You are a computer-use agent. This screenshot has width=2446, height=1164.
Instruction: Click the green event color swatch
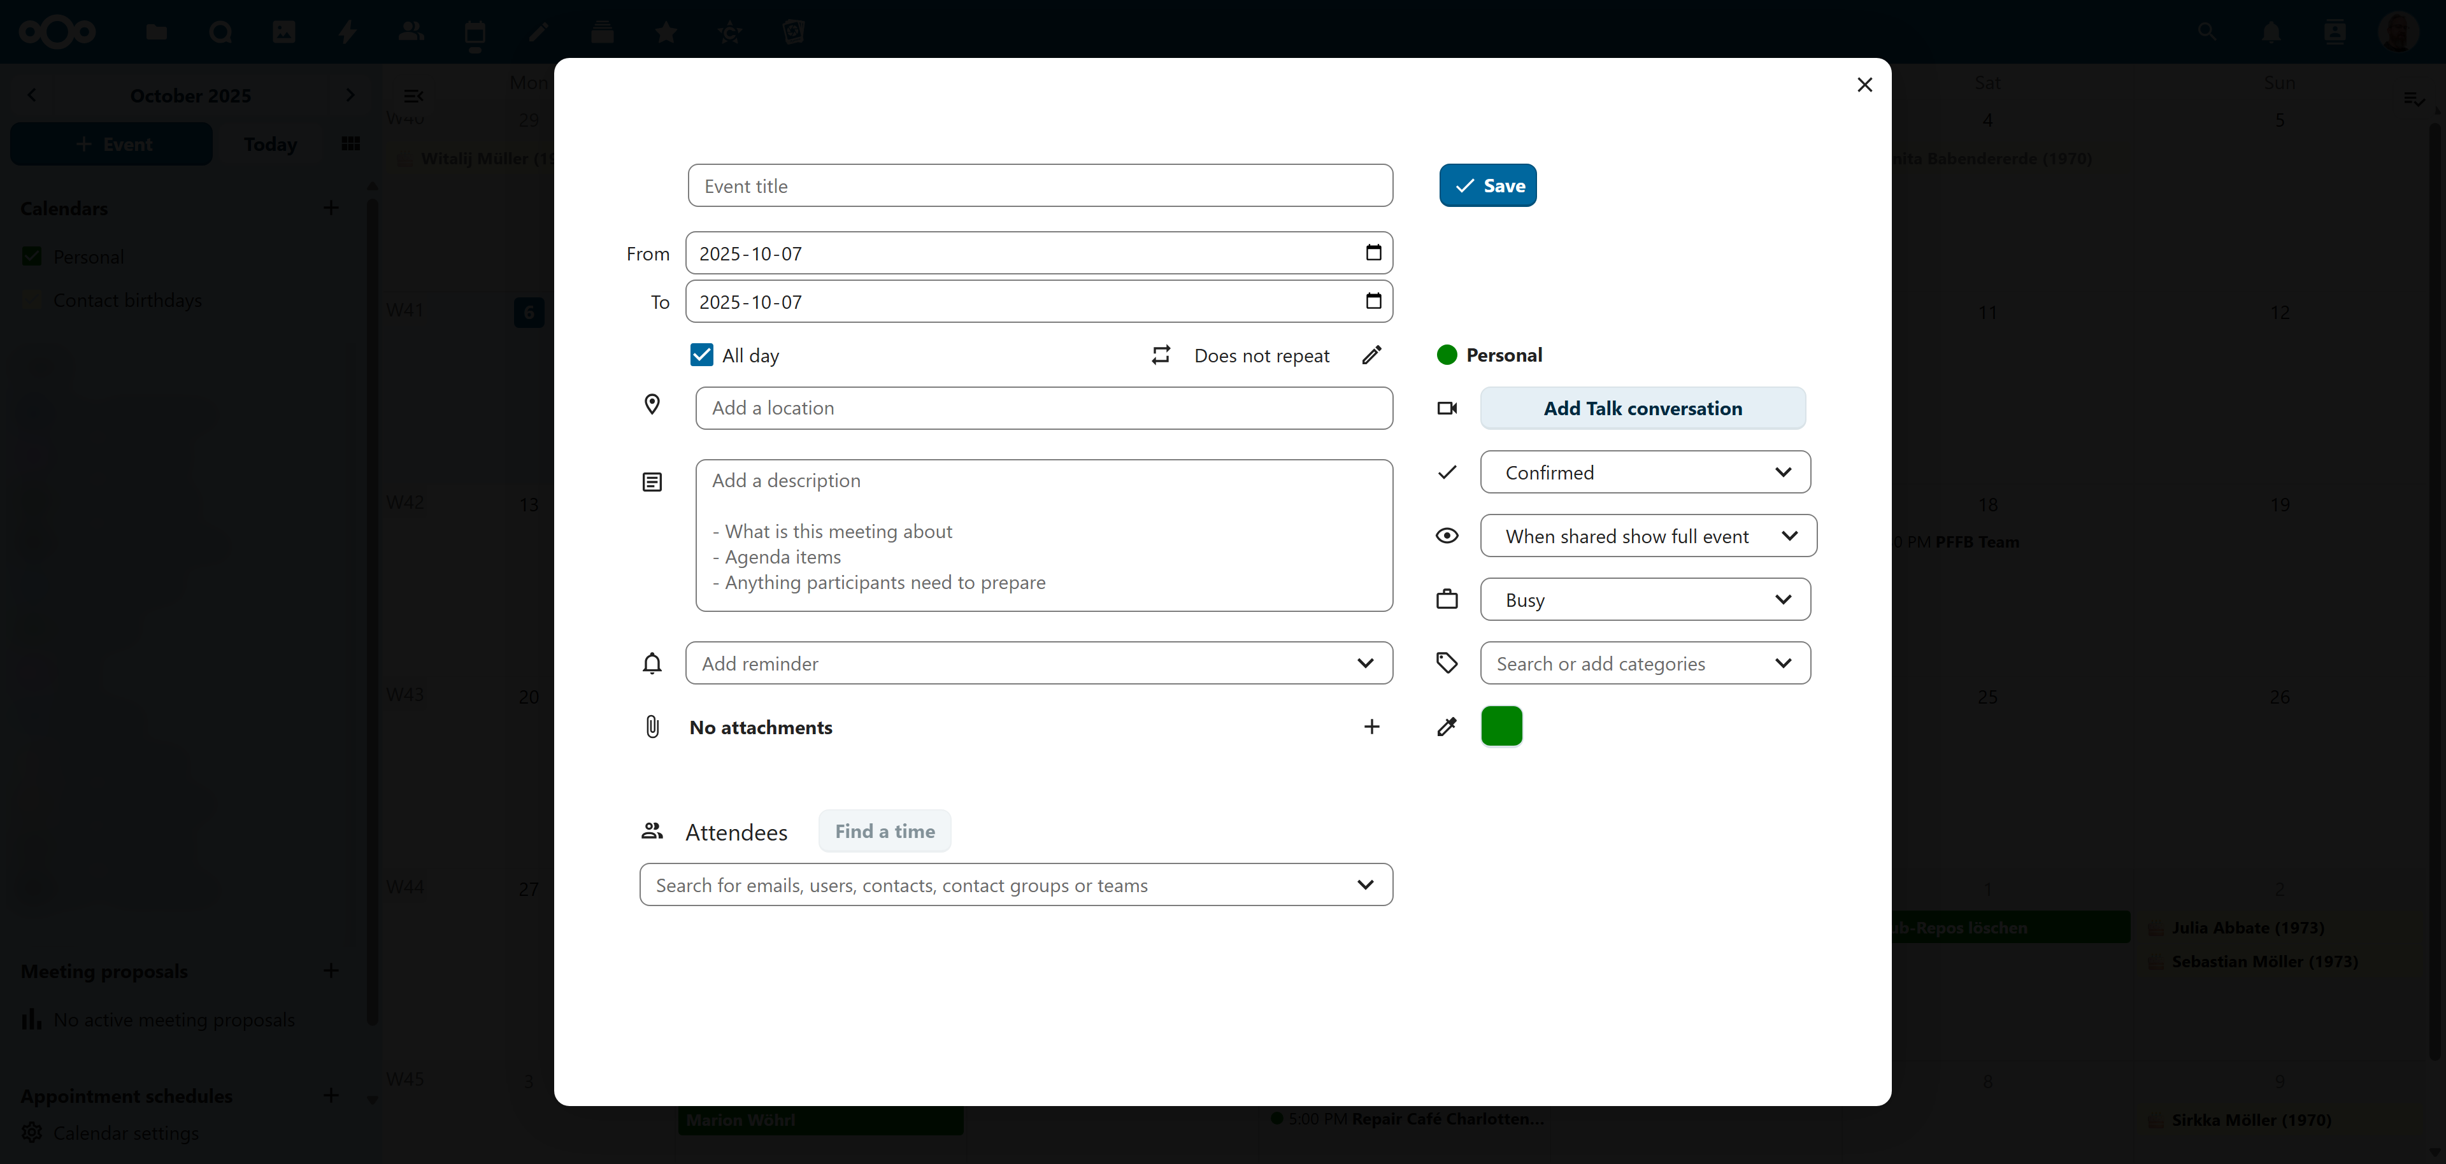(1501, 727)
